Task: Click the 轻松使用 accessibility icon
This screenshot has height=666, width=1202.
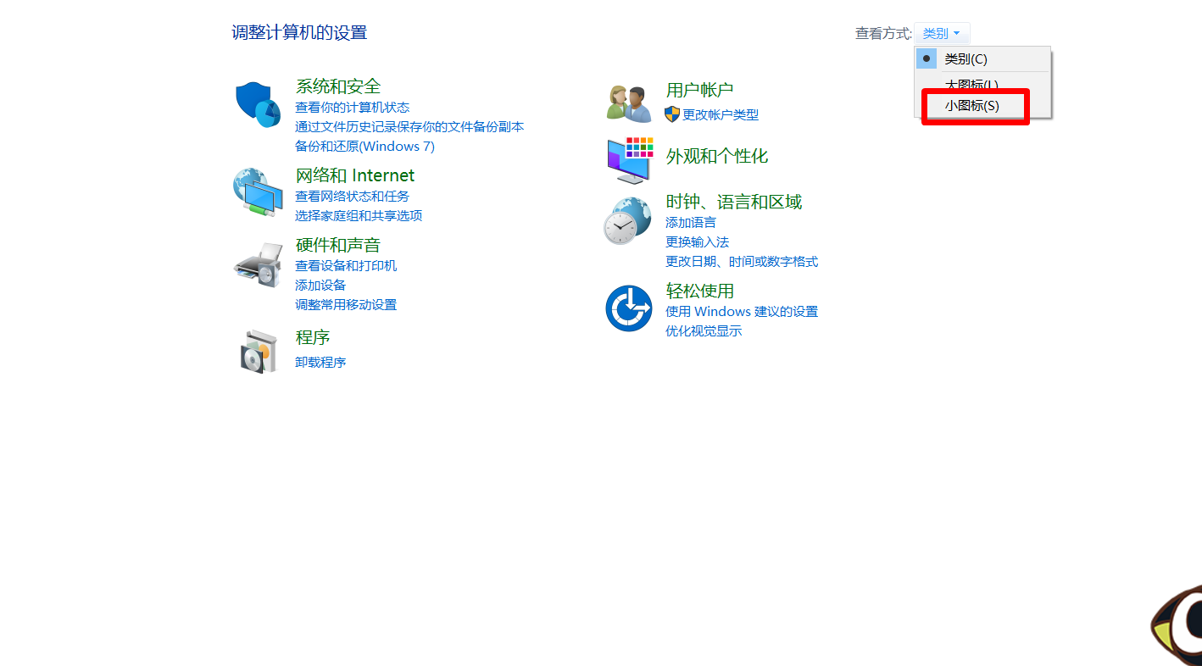Action: click(x=627, y=308)
